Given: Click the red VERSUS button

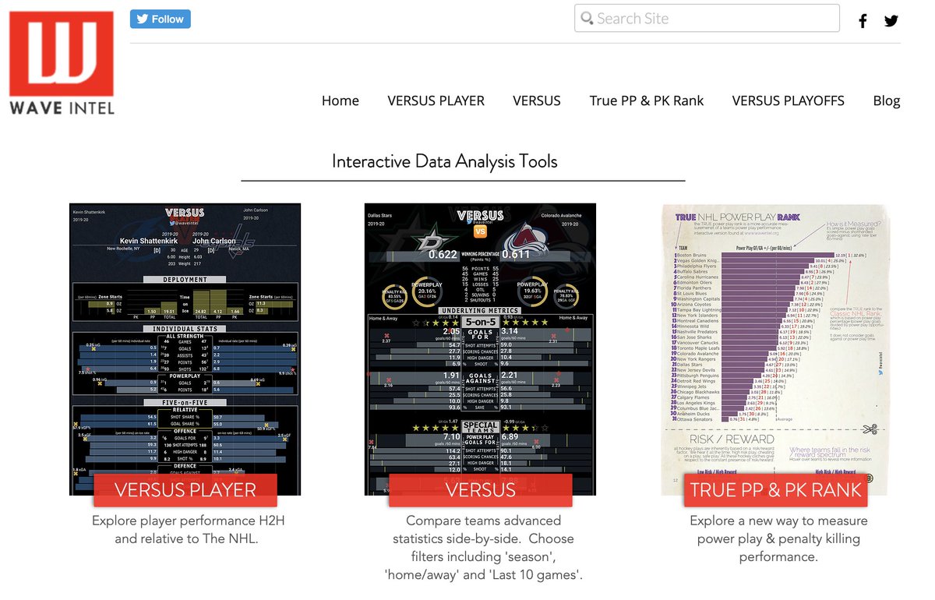Looking at the screenshot, I should click(x=481, y=490).
